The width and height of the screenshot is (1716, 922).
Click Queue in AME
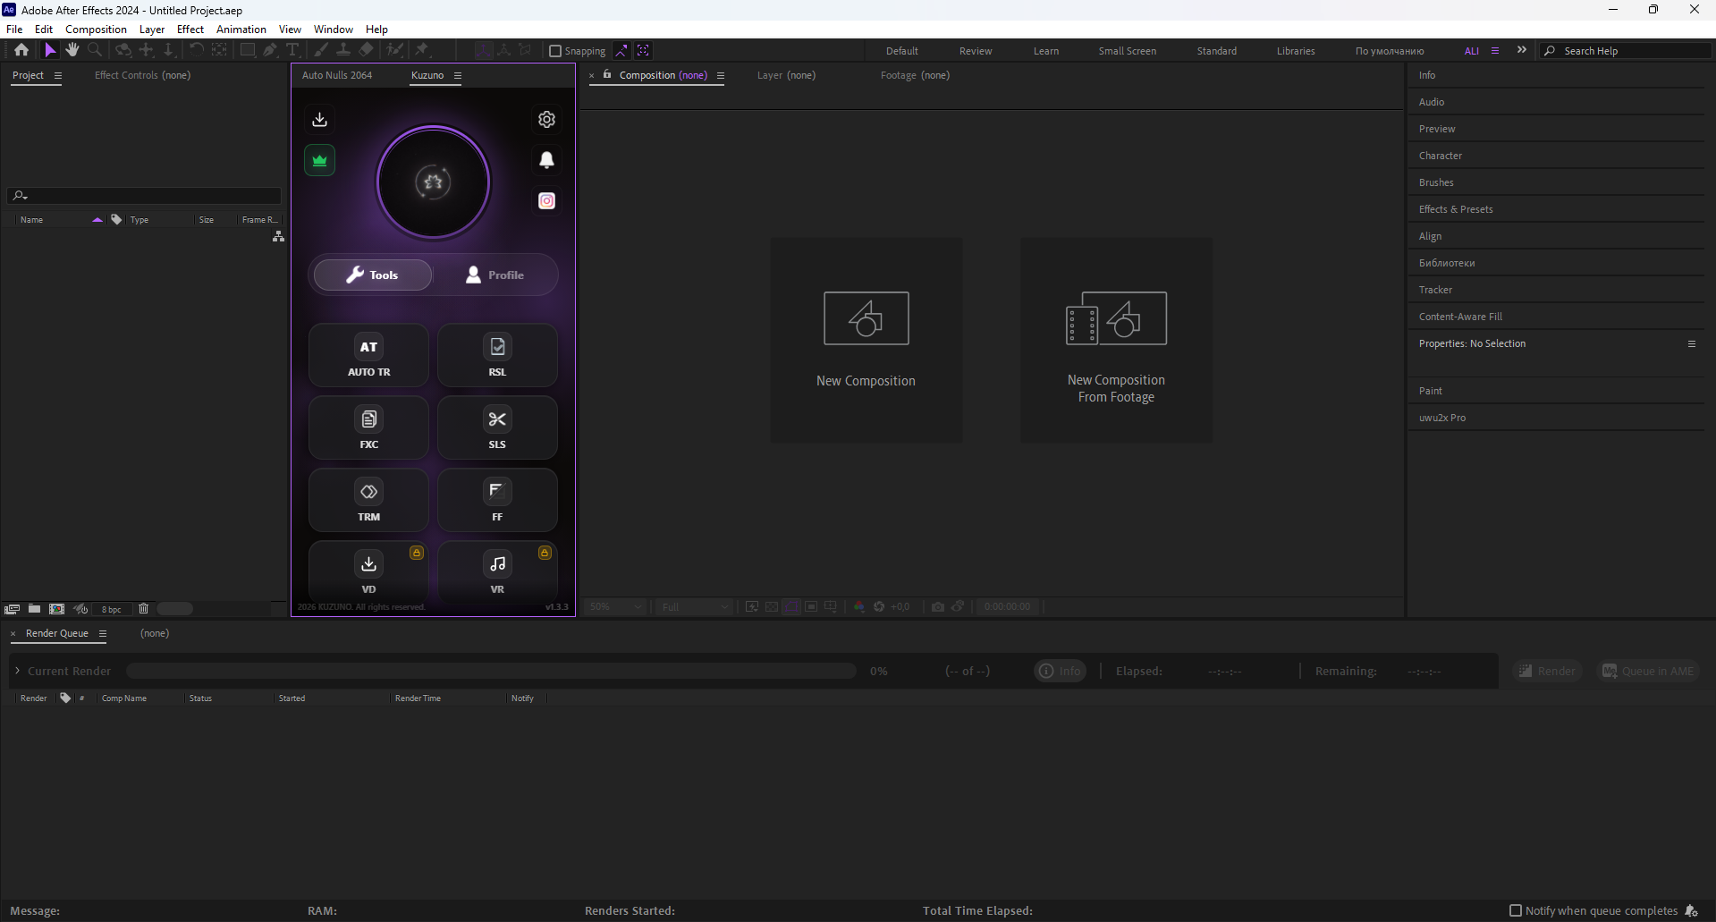1647,670
